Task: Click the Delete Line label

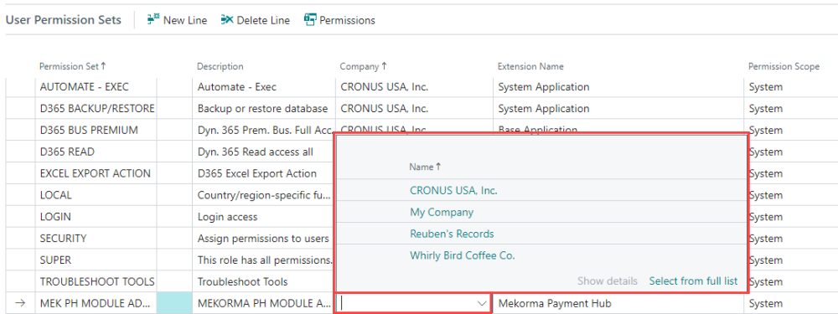Action: coord(263,20)
